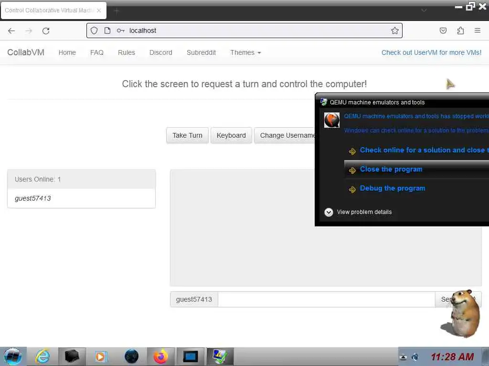Show hidden tray icons arrow
Viewport: 489px width, 366px height.
(x=403, y=357)
